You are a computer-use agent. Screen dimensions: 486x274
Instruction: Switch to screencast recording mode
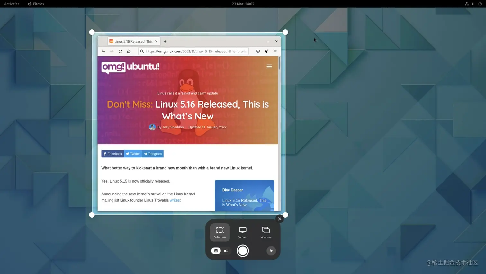[226, 251]
